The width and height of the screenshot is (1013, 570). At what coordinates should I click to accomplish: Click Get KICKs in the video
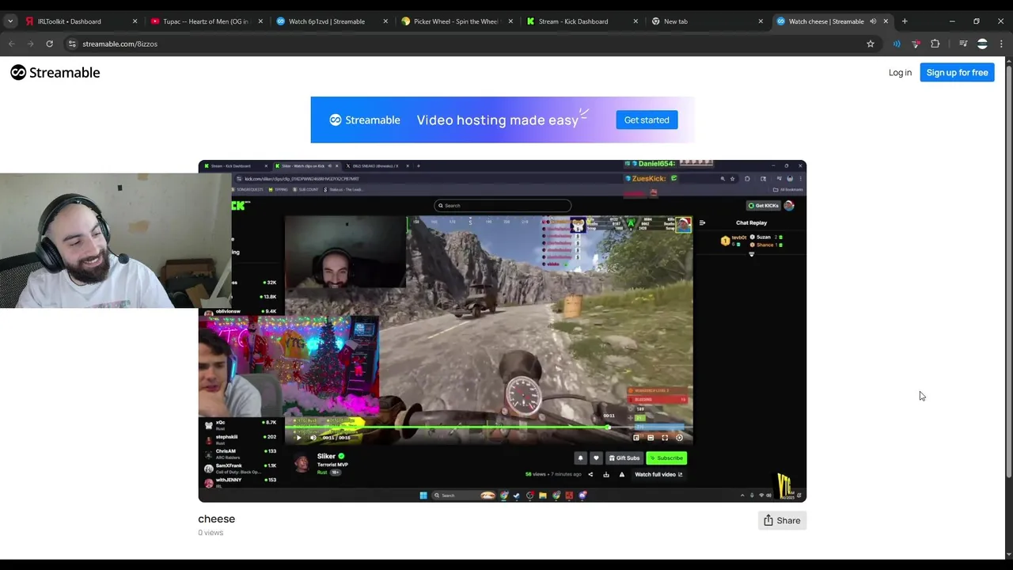(x=764, y=206)
